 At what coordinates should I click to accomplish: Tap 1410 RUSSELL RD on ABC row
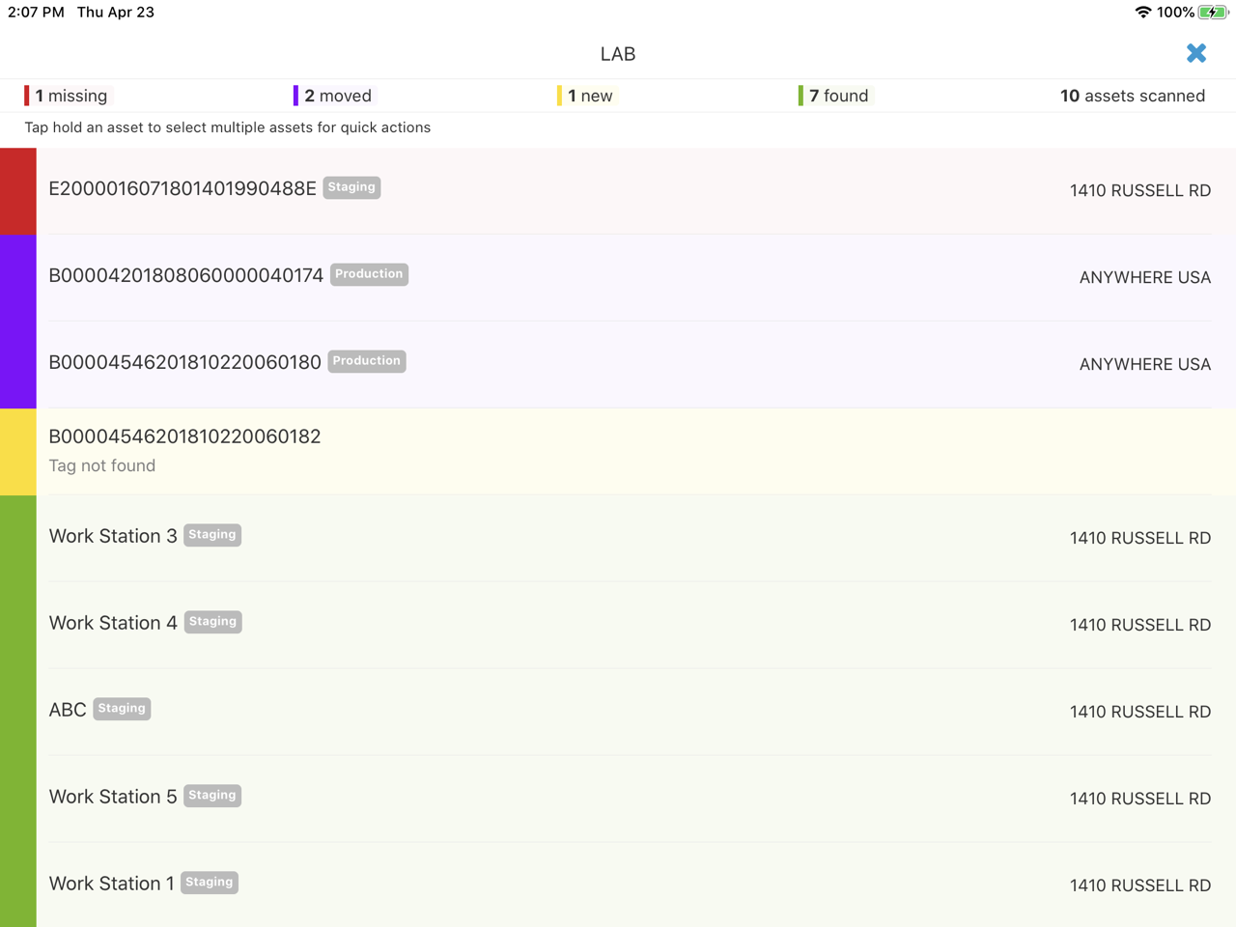tap(1140, 713)
